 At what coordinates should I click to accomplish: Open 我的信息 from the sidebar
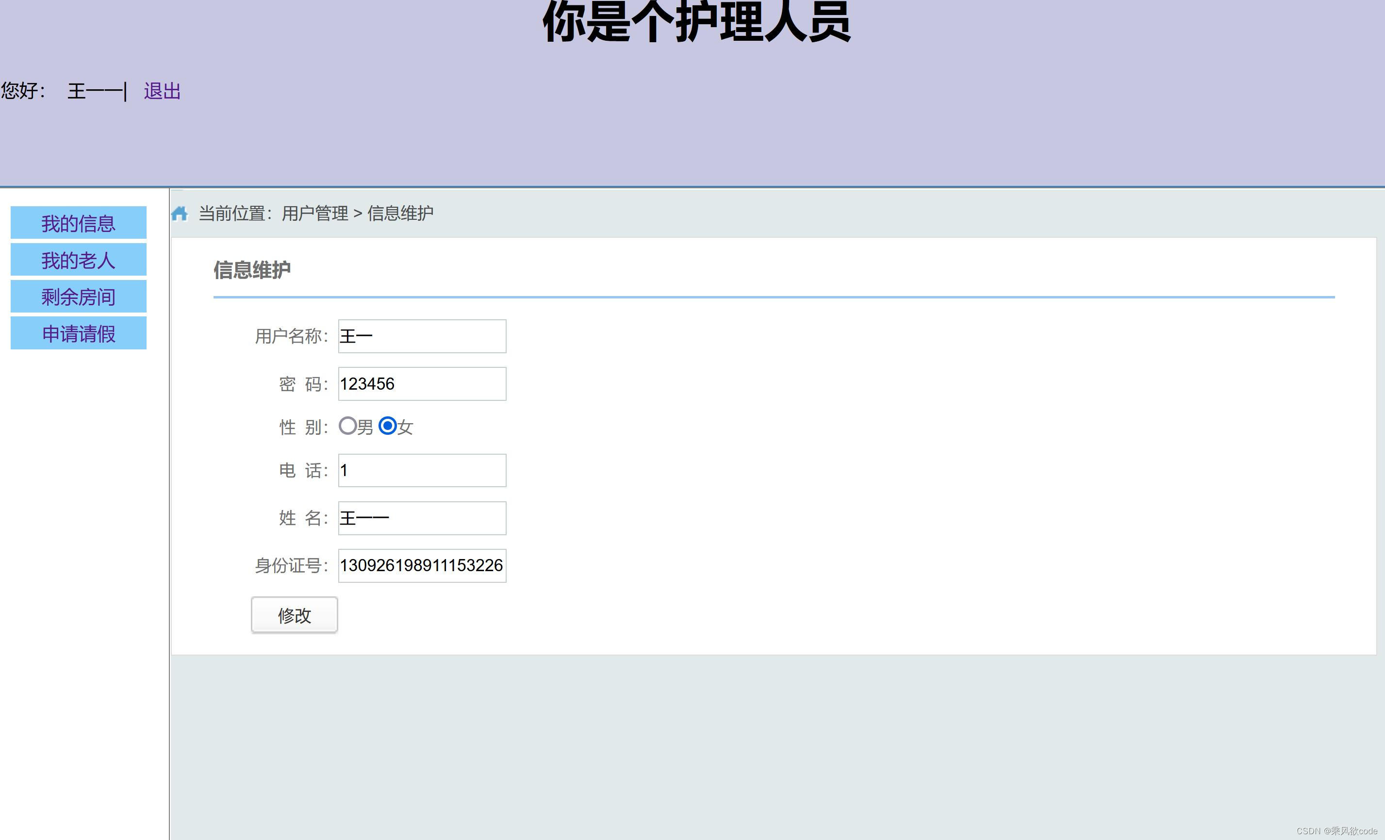(78, 223)
